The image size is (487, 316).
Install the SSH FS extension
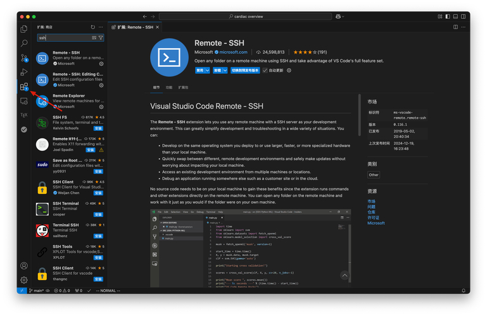coord(99,129)
